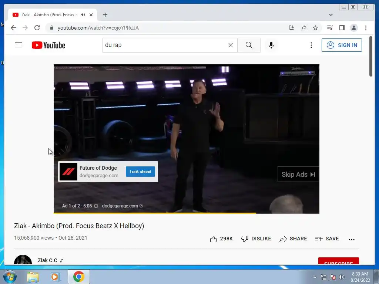The width and height of the screenshot is (379, 284).
Task: Share this page icon in address bar
Action: [303, 28]
